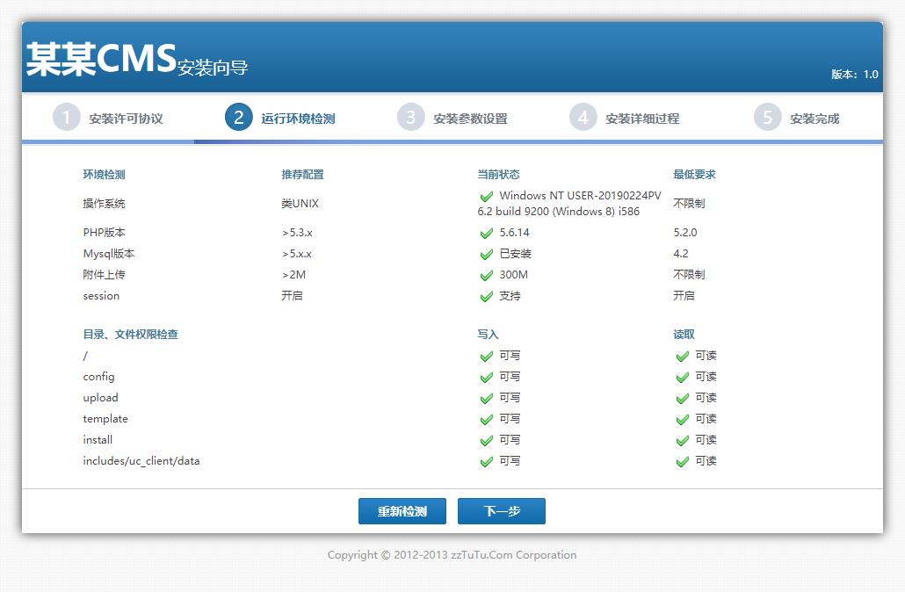
Task: Click the green check next to Mysql 已安装
Action: tap(486, 255)
